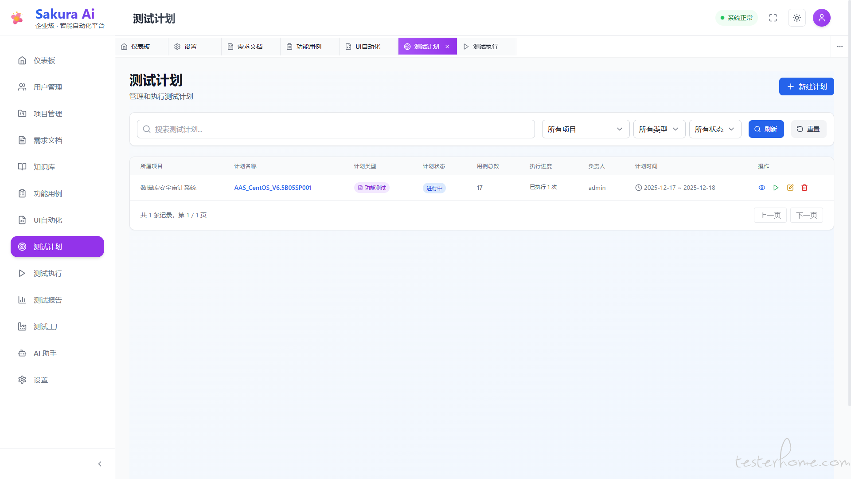Open AAS_CentOS_V6.5B05SP001 plan link
This screenshot has height=479, width=851.
tap(273, 188)
